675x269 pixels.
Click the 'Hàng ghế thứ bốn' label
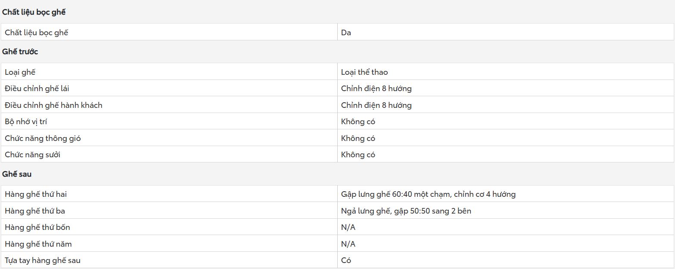pyautogui.click(x=37, y=227)
